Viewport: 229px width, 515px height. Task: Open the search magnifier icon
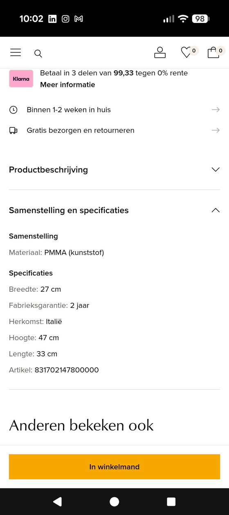[x=38, y=53]
